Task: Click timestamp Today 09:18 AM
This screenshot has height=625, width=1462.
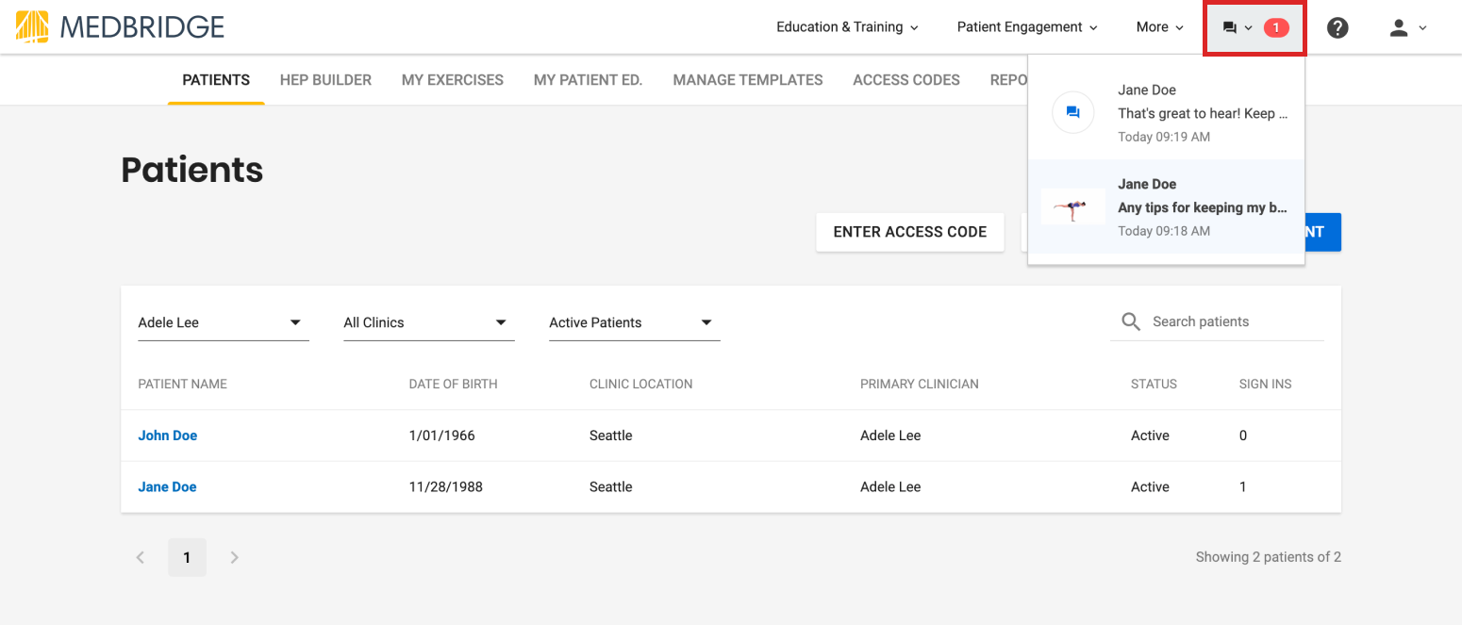Action: [1164, 231]
